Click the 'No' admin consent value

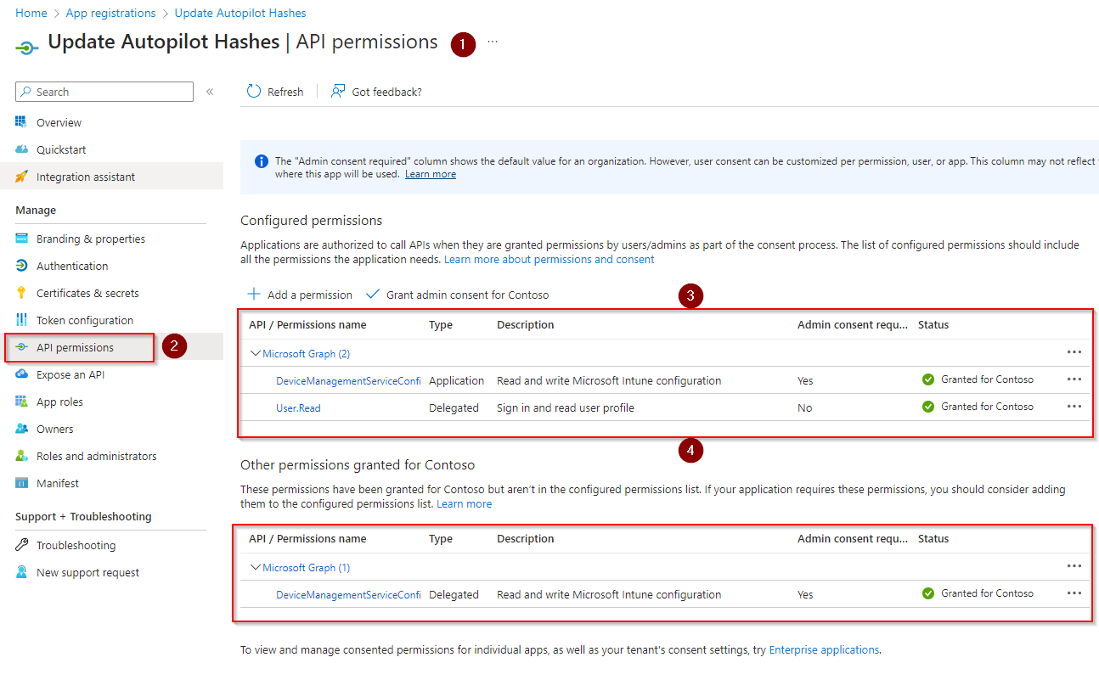804,407
